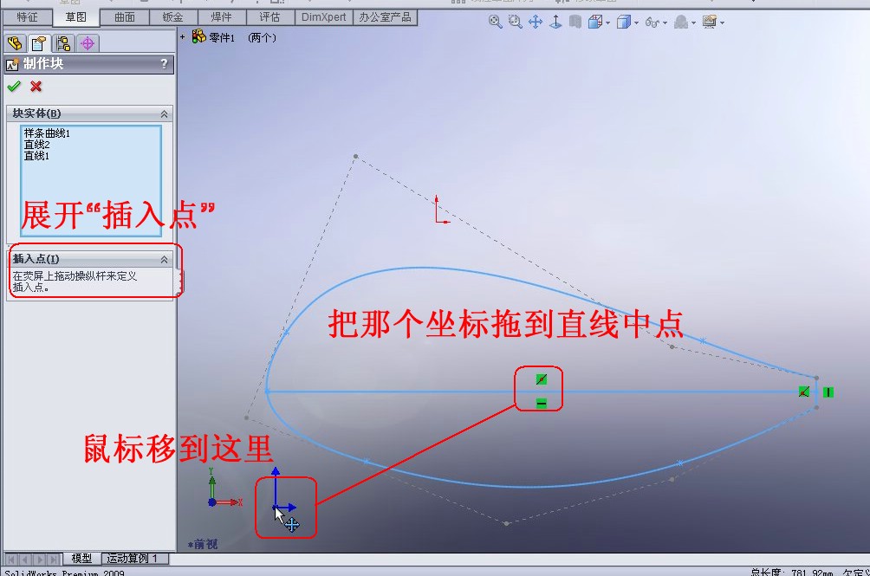Viewport: 870px width, 576px height.
Task: Click the Apply Scene icon
Action: [681, 23]
